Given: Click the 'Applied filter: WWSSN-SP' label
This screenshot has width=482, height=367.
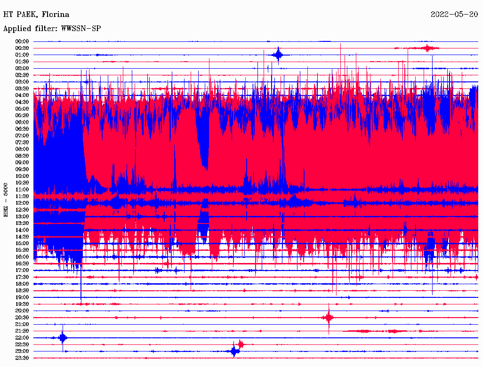Looking at the screenshot, I should pyautogui.click(x=52, y=29).
